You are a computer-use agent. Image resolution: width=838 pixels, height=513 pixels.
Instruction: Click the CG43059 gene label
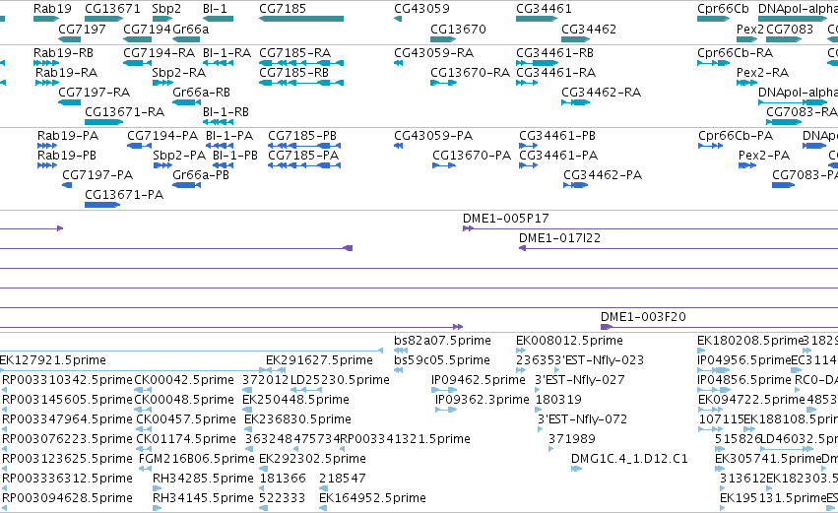pyautogui.click(x=421, y=9)
